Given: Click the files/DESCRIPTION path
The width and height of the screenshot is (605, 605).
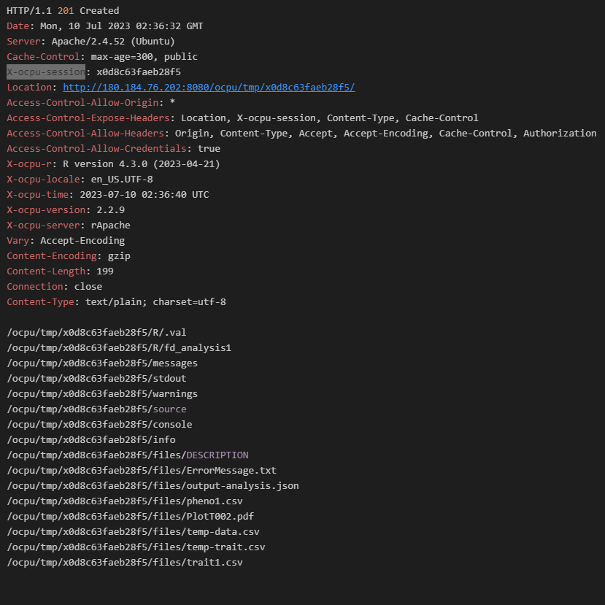Looking at the screenshot, I should [128, 455].
